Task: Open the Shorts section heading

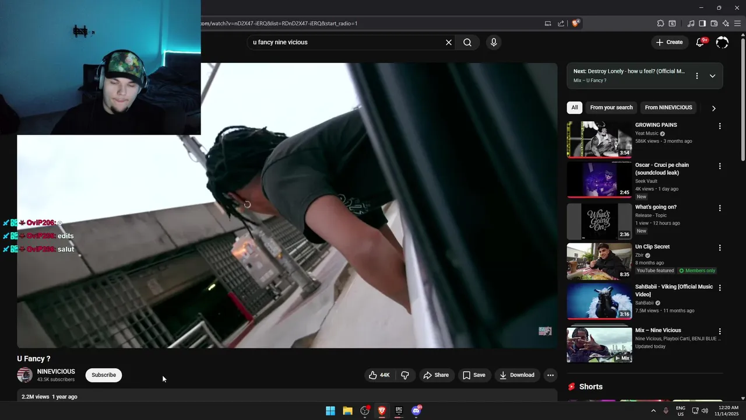Action: (x=591, y=387)
